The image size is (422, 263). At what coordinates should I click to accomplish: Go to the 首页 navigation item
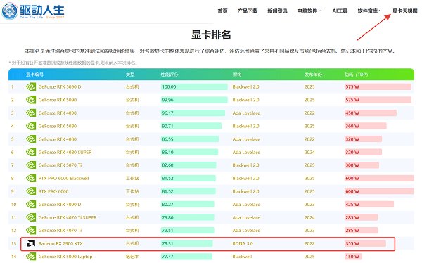point(222,11)
